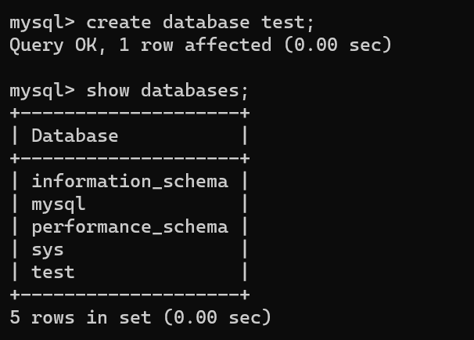
Task: Click the dashed border below the test row
Action: point(130,295)
